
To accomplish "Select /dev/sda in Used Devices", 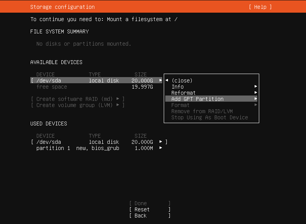I will (x=99, y=142).
